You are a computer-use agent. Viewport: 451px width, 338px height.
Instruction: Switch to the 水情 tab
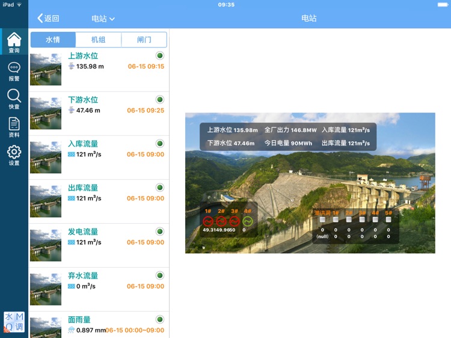(53, 40)
